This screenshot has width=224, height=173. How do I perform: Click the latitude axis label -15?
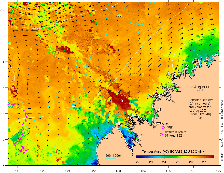[3, 88]
